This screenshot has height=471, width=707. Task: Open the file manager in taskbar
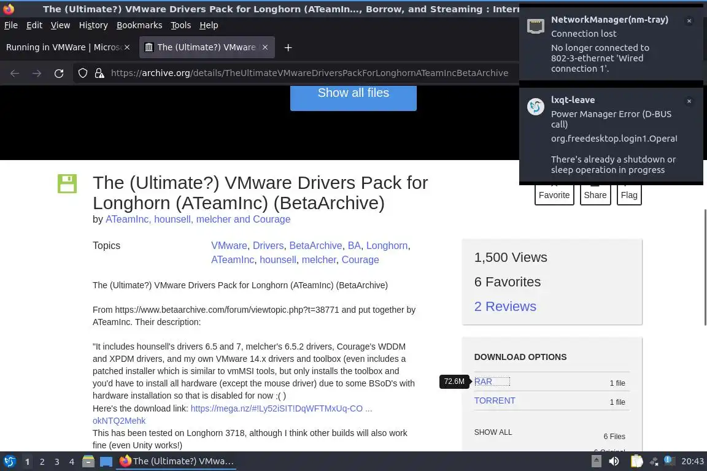(x=88, y=461)
